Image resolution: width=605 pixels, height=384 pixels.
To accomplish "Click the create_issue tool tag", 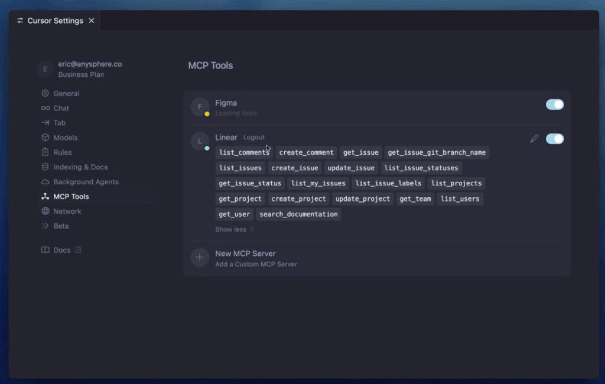I will [x=294, y=168].
